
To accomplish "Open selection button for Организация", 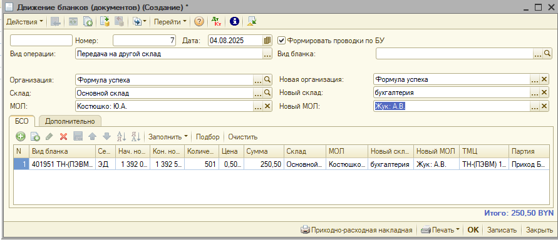I will coord(257,80).
